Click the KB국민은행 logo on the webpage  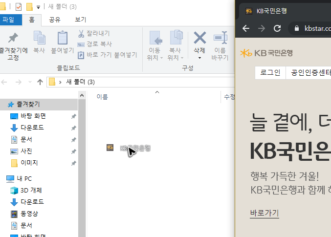266,53
